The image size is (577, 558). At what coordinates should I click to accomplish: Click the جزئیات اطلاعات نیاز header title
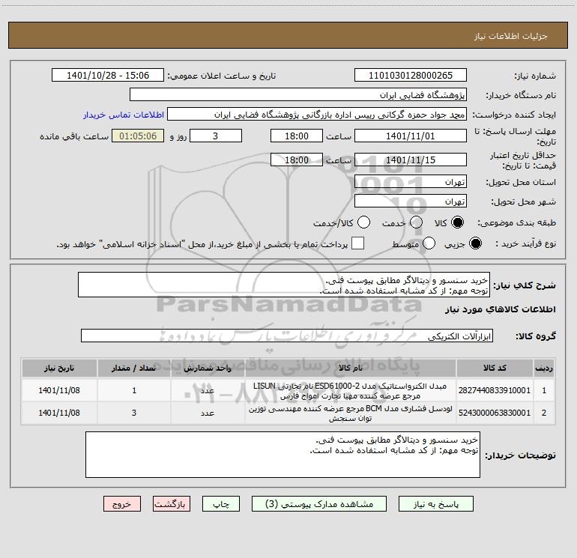pos(511,36)
